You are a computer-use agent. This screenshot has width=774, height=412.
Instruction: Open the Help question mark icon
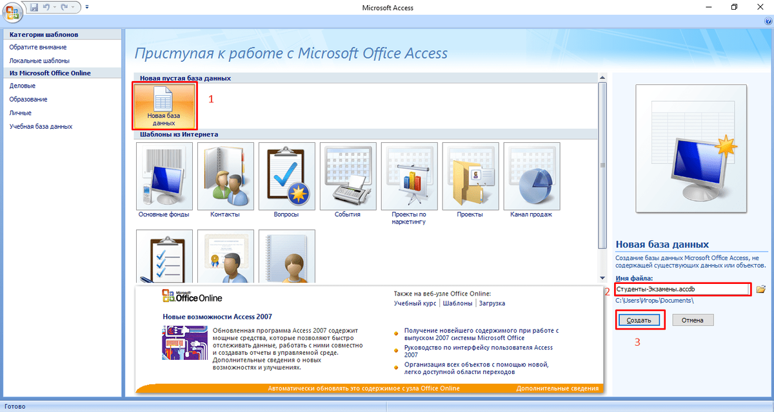click(768, 22)
